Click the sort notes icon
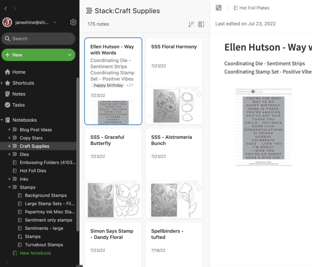 tap(191, 24)
